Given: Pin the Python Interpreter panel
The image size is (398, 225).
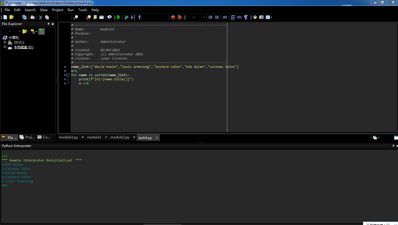Looking at the screenshot, I should (393, 146).
